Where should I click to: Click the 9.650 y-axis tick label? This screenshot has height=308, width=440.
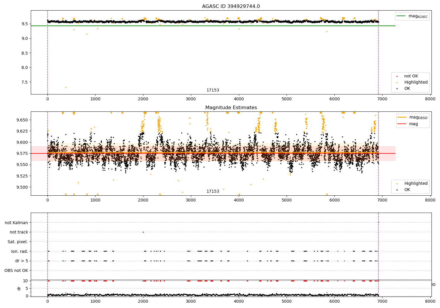(22, 120)
